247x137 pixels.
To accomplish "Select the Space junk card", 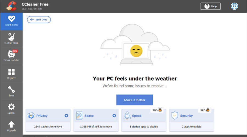I will tap(96, 120).
